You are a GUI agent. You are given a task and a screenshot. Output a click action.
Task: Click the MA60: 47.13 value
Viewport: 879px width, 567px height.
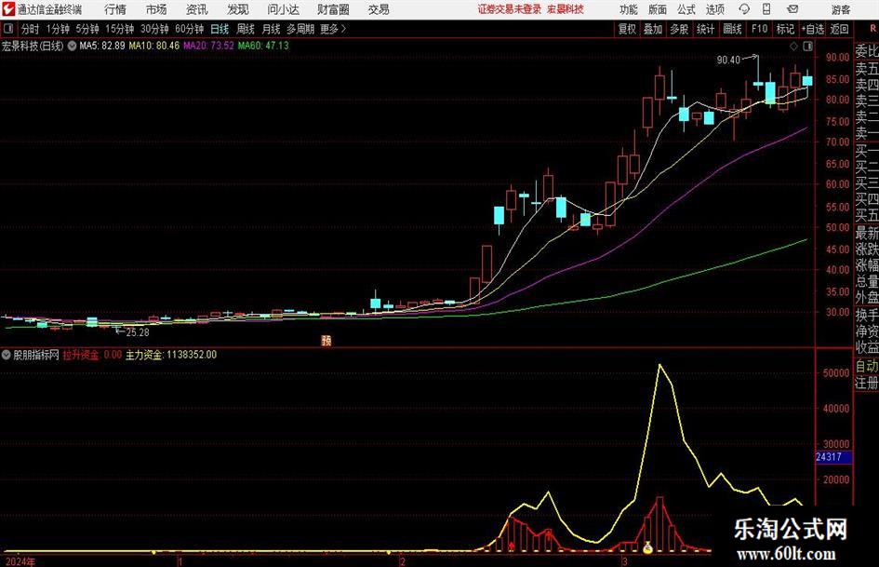click(263, 46)
